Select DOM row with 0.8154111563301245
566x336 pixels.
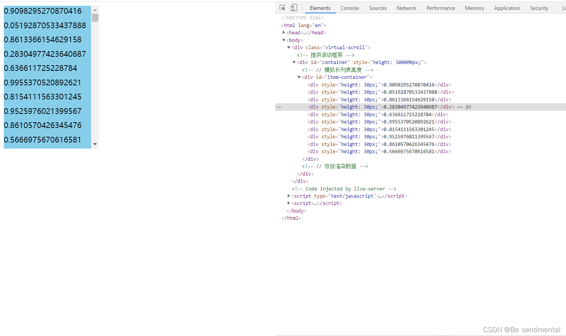(379, 129)
